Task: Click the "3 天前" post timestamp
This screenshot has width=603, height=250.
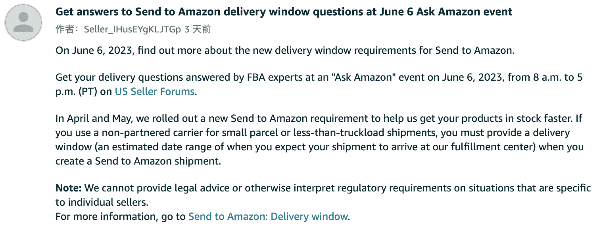Action: pos(198,29)
